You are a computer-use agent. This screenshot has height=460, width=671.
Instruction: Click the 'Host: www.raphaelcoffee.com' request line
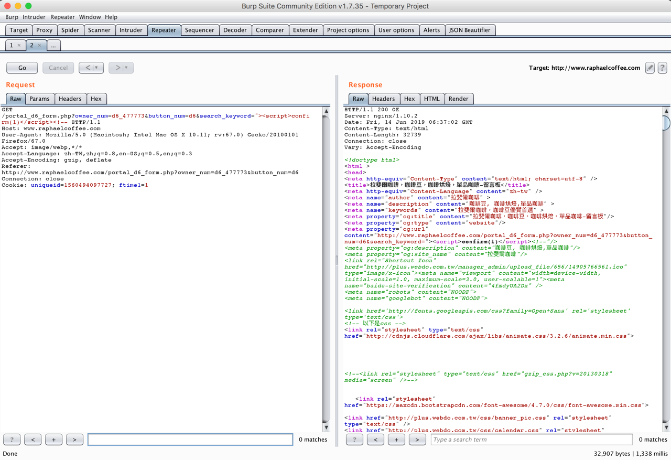[x=51, y=129]
